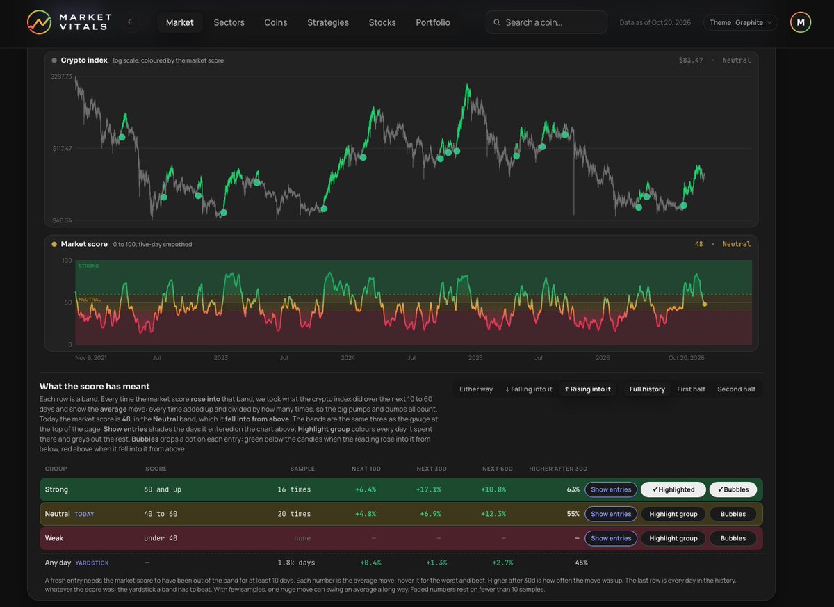This screenshot has height=607, width=834.
Task: Click the 16 times sample cell
Action: pyautogui.click(x=294, y=489)
